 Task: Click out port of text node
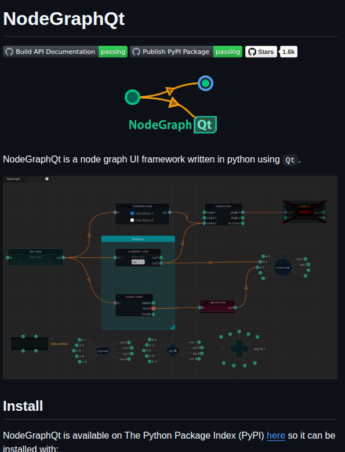point(63,258)
